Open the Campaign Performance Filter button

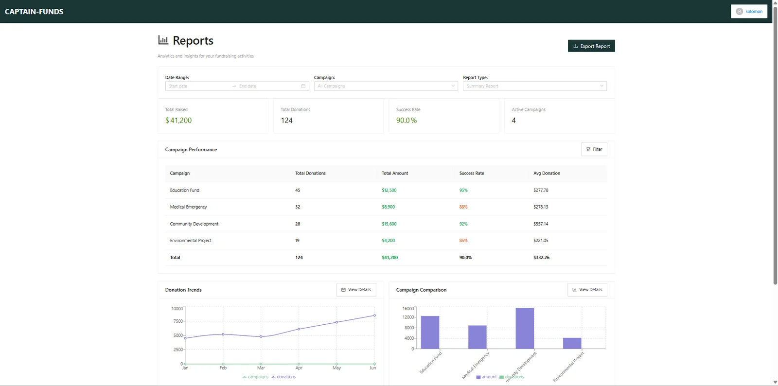[x=594, y=149]
